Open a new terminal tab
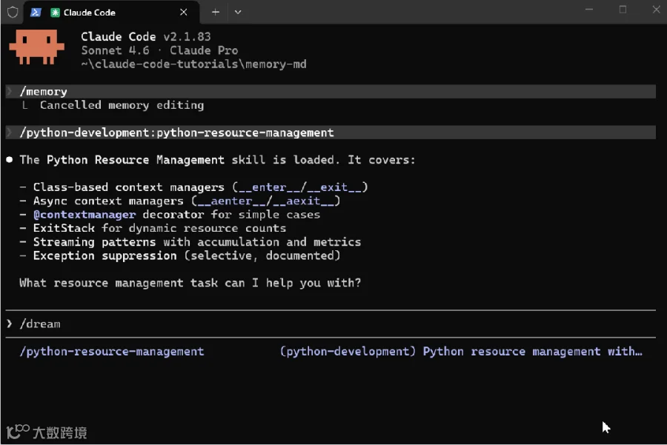This screenshot has width=667, height=445. click(x=216, y=13)
